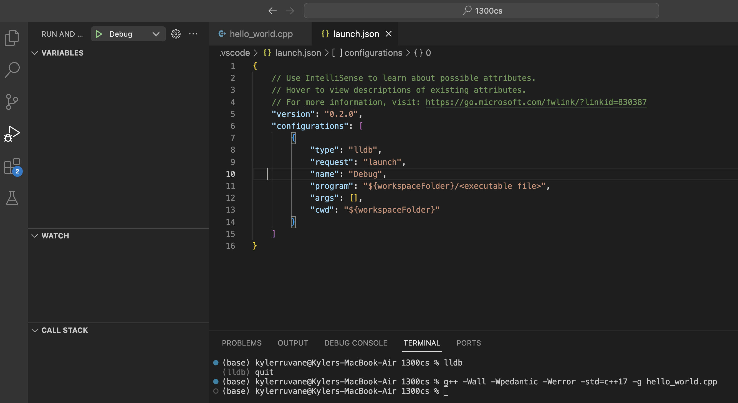Click the "cwd" key on line 13
The image size is (738, 403).
pos(322,210)
